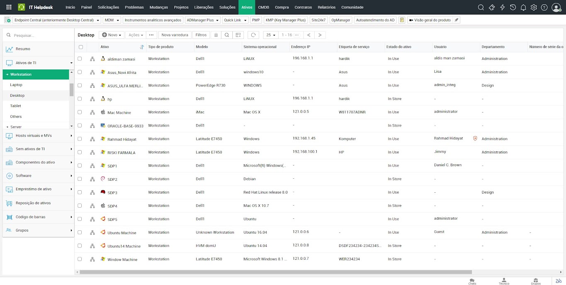This screenshot has height=285, width=566.
Task: Go to the next page arrow
Action: click(x=320, y=35)
